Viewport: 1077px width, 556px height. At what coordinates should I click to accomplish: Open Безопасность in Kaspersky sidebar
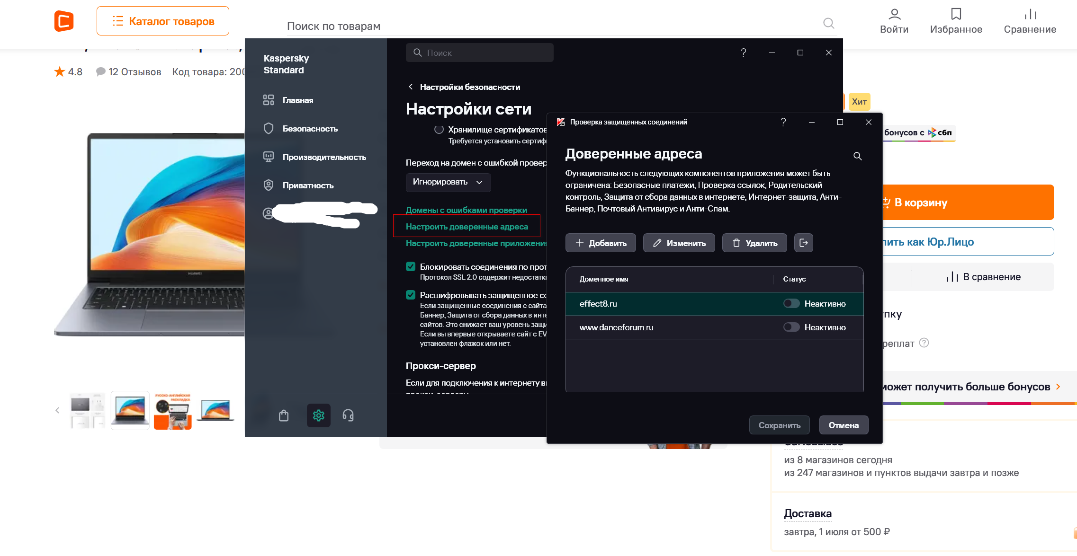pyautogui.click(x=301, y=129)
